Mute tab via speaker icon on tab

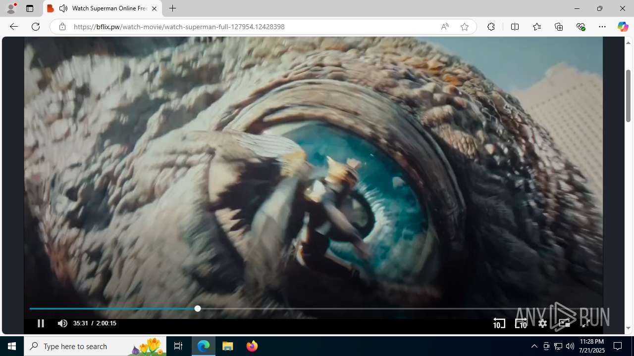(63, 8)
